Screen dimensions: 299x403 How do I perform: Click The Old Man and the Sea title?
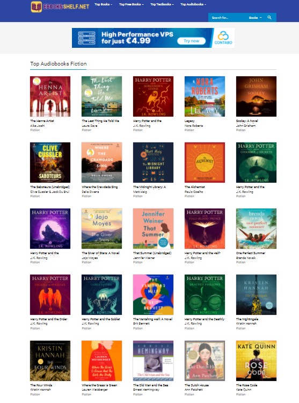150,385
